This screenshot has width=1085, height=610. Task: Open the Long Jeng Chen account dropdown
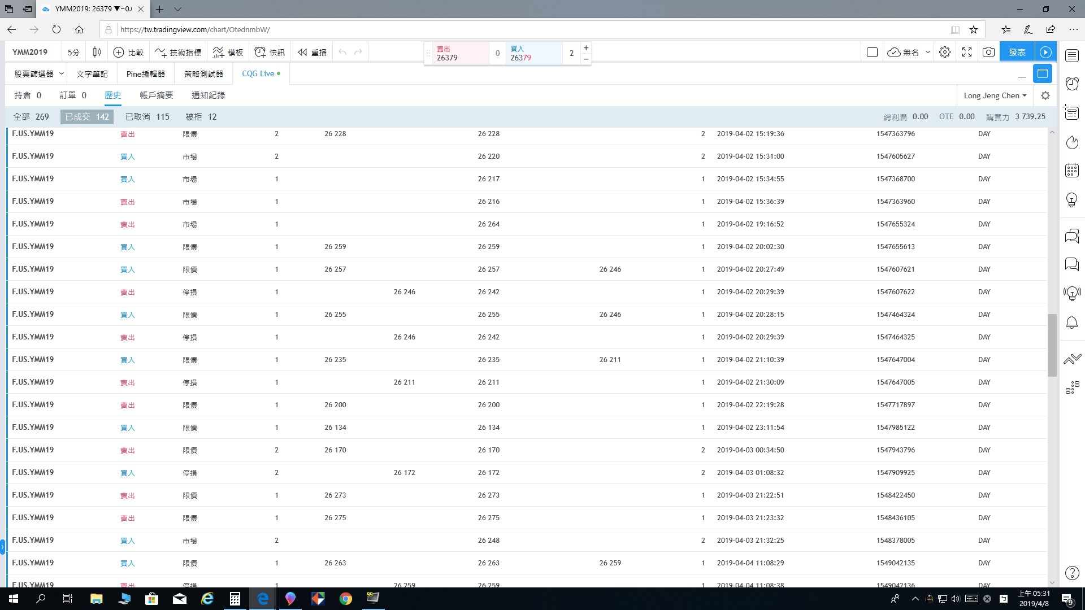(x=995, y=95)
